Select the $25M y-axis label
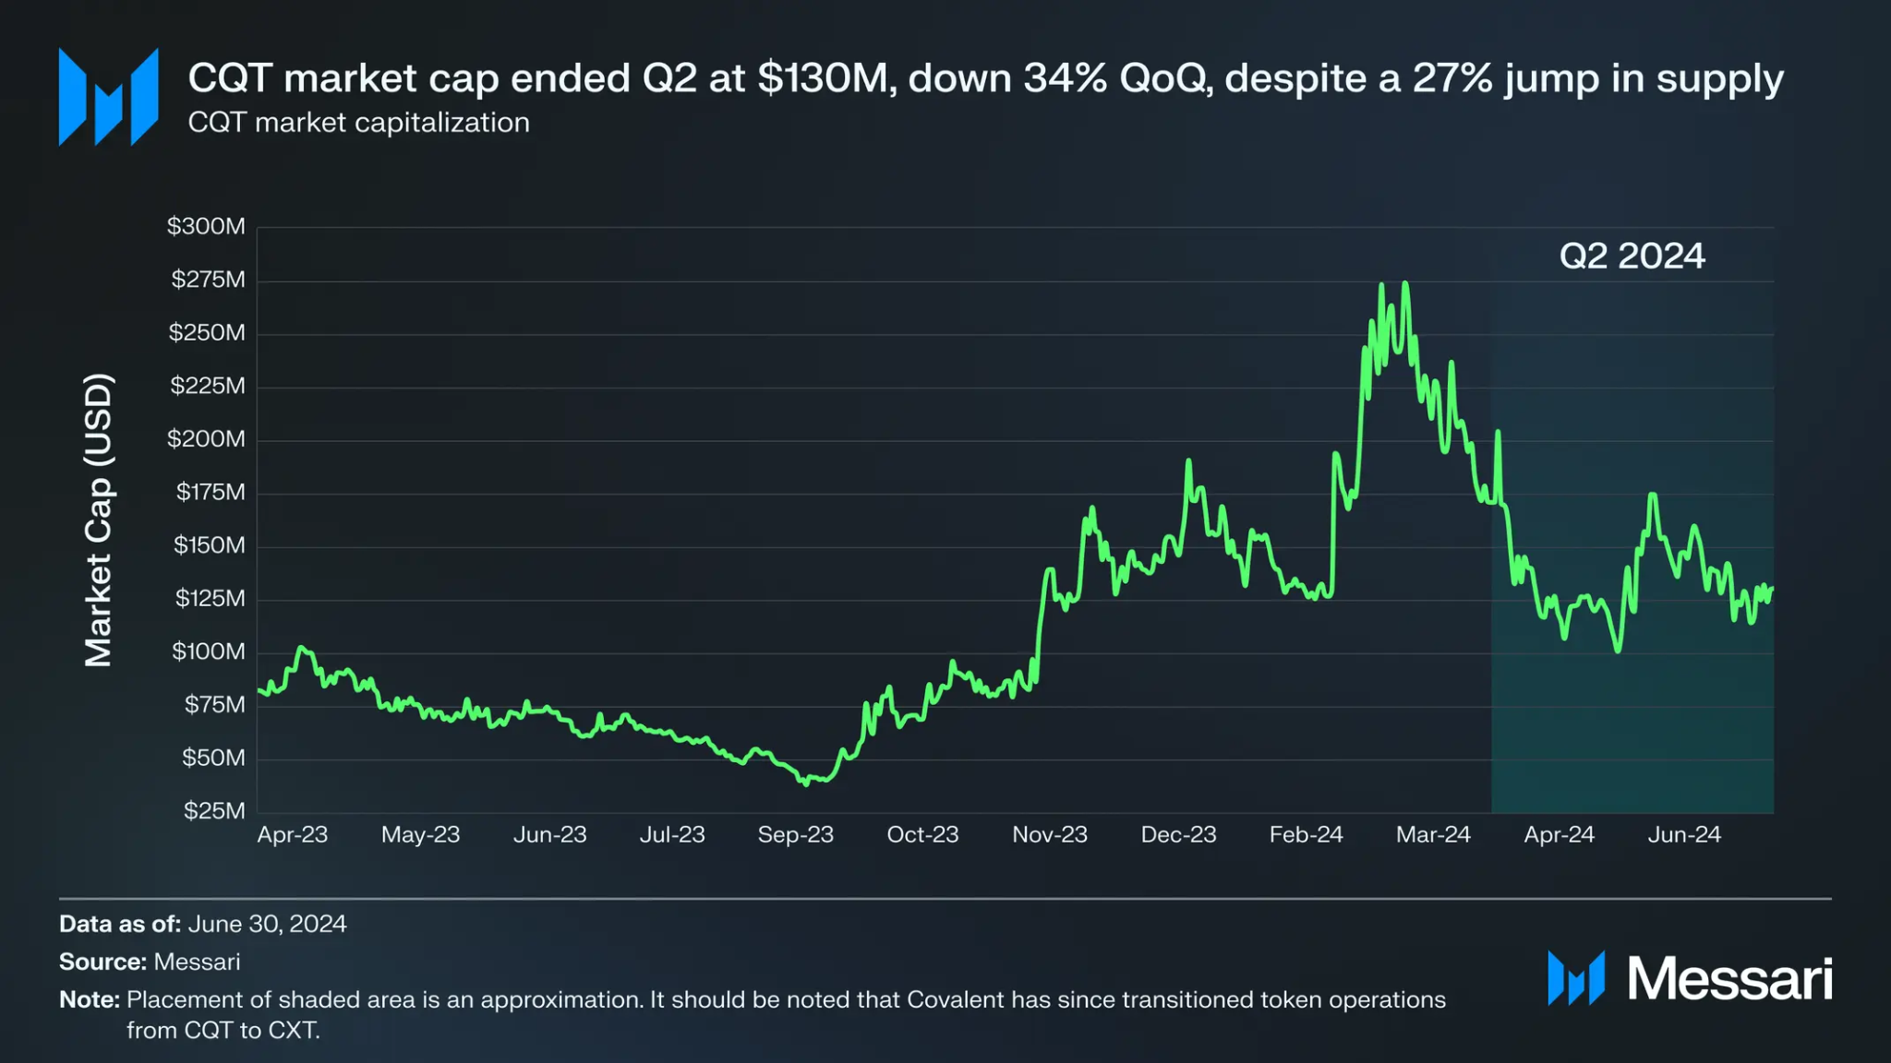 214,810
